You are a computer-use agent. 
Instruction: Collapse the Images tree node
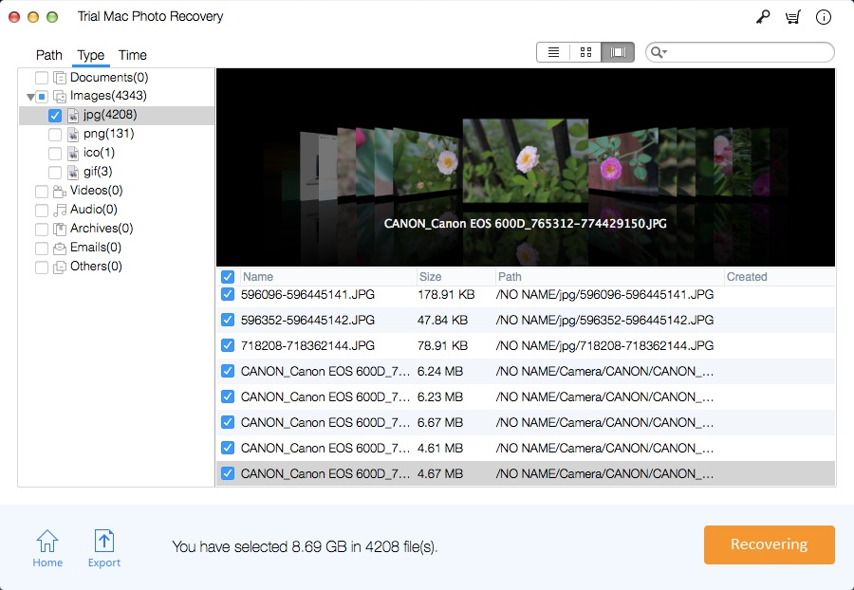pos(31,96)
